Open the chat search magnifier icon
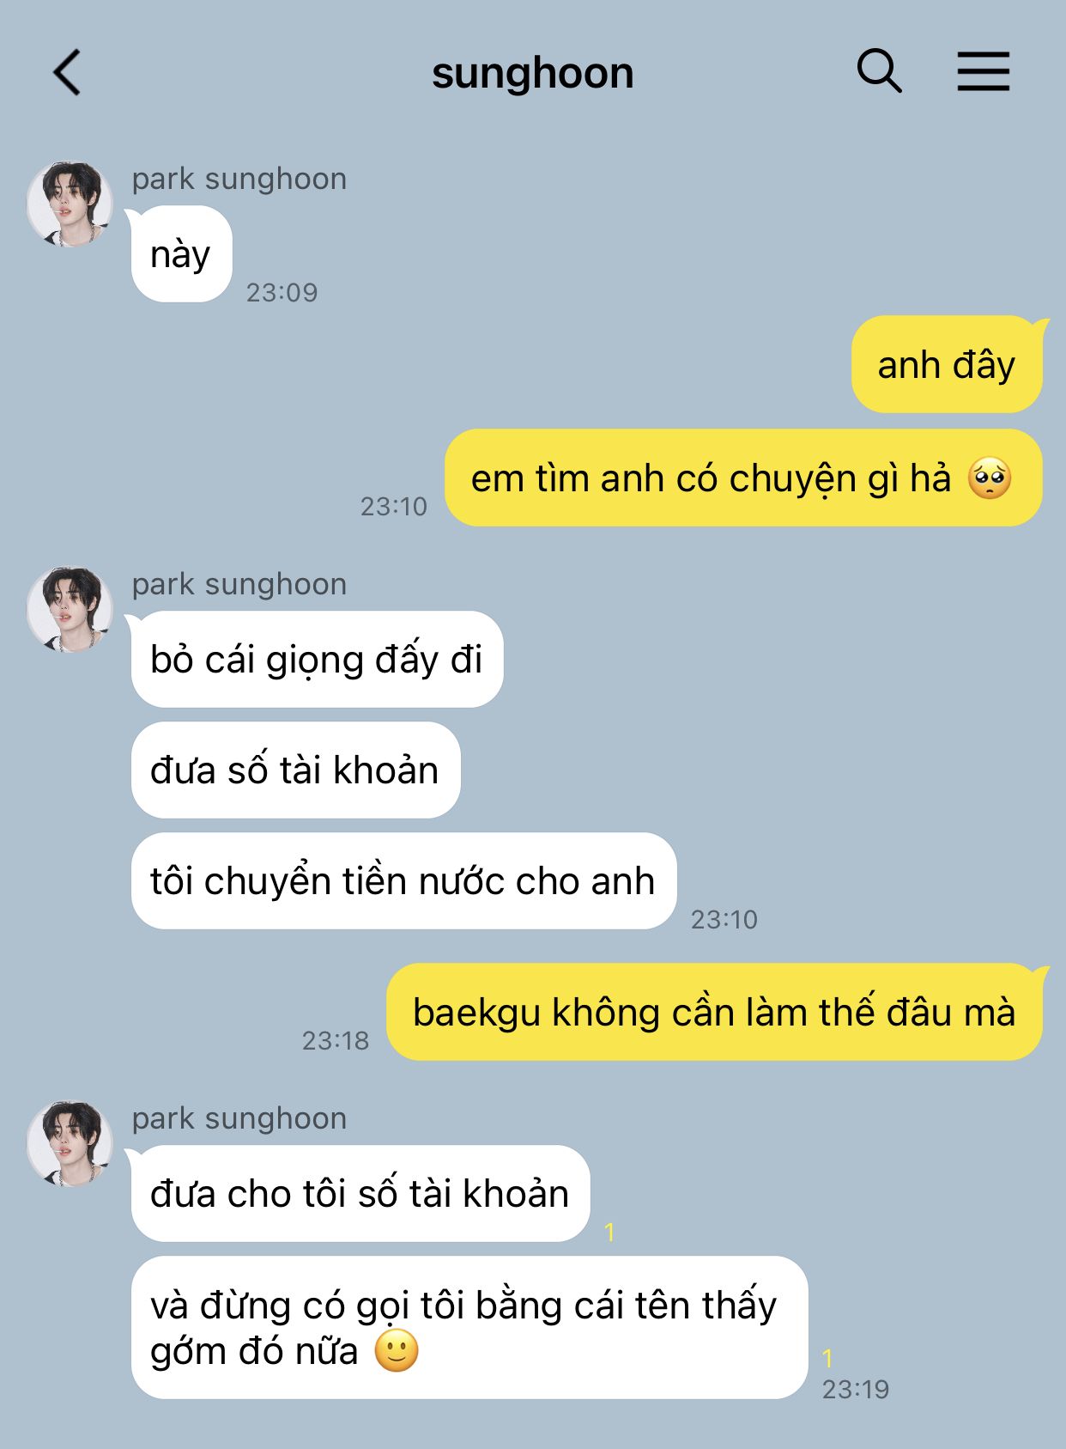The height and width of the screenshot is (1449, 1066). (x=880, y=70)
